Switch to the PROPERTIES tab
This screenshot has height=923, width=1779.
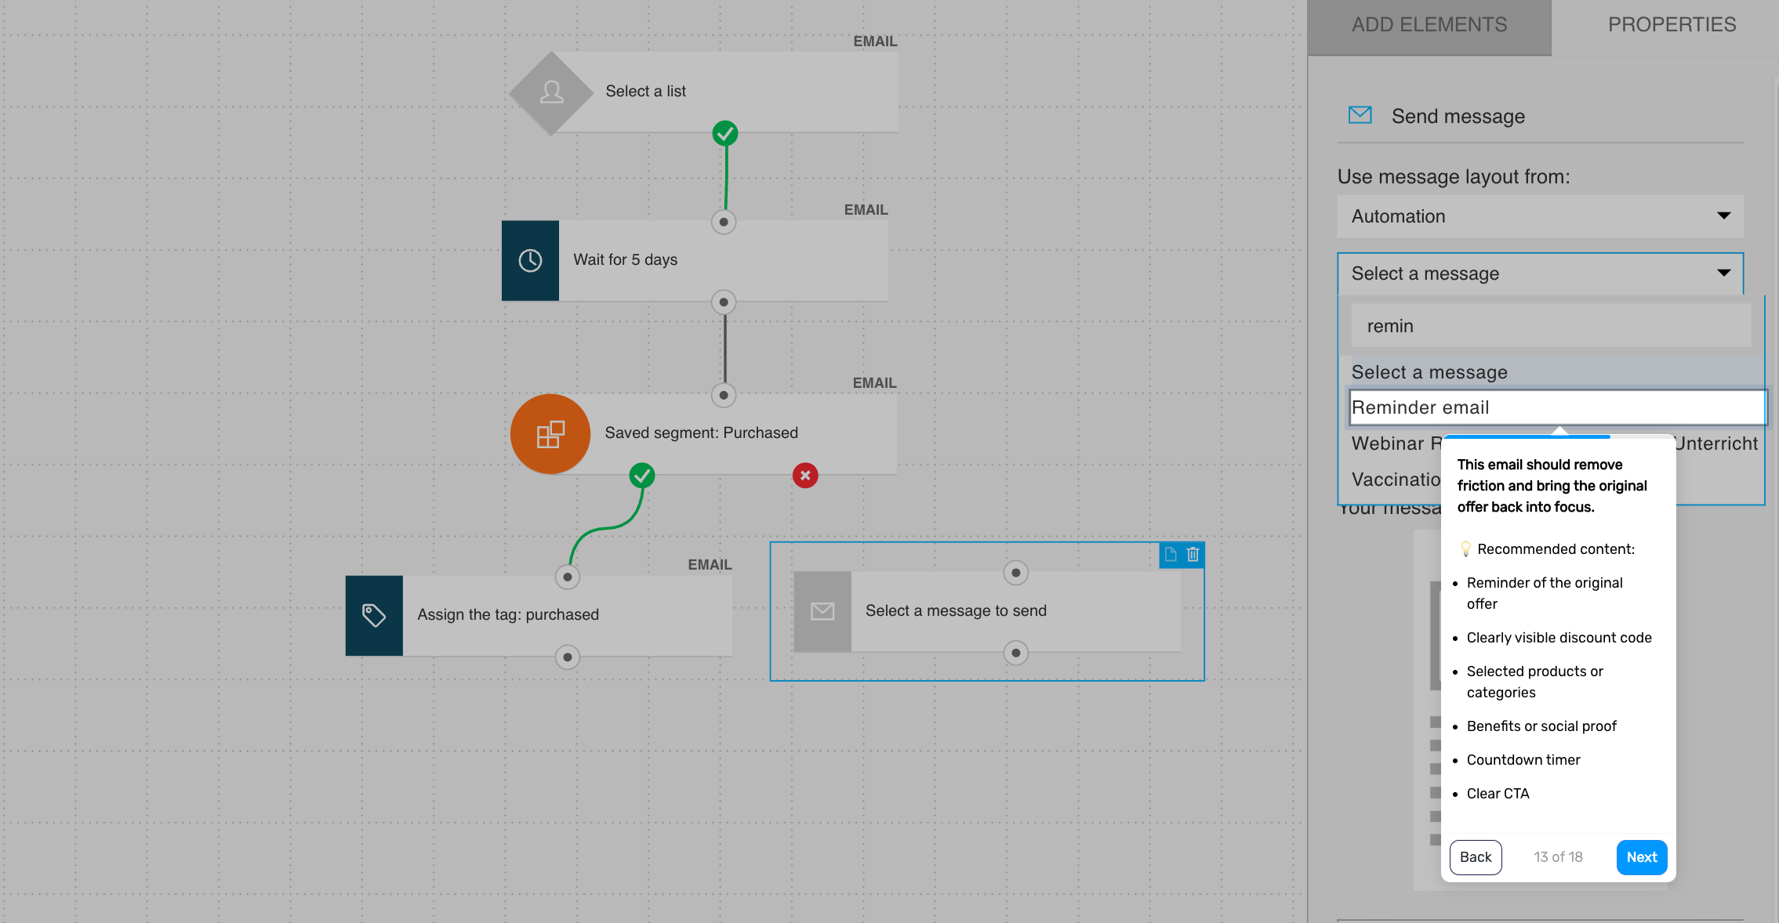1672,25
